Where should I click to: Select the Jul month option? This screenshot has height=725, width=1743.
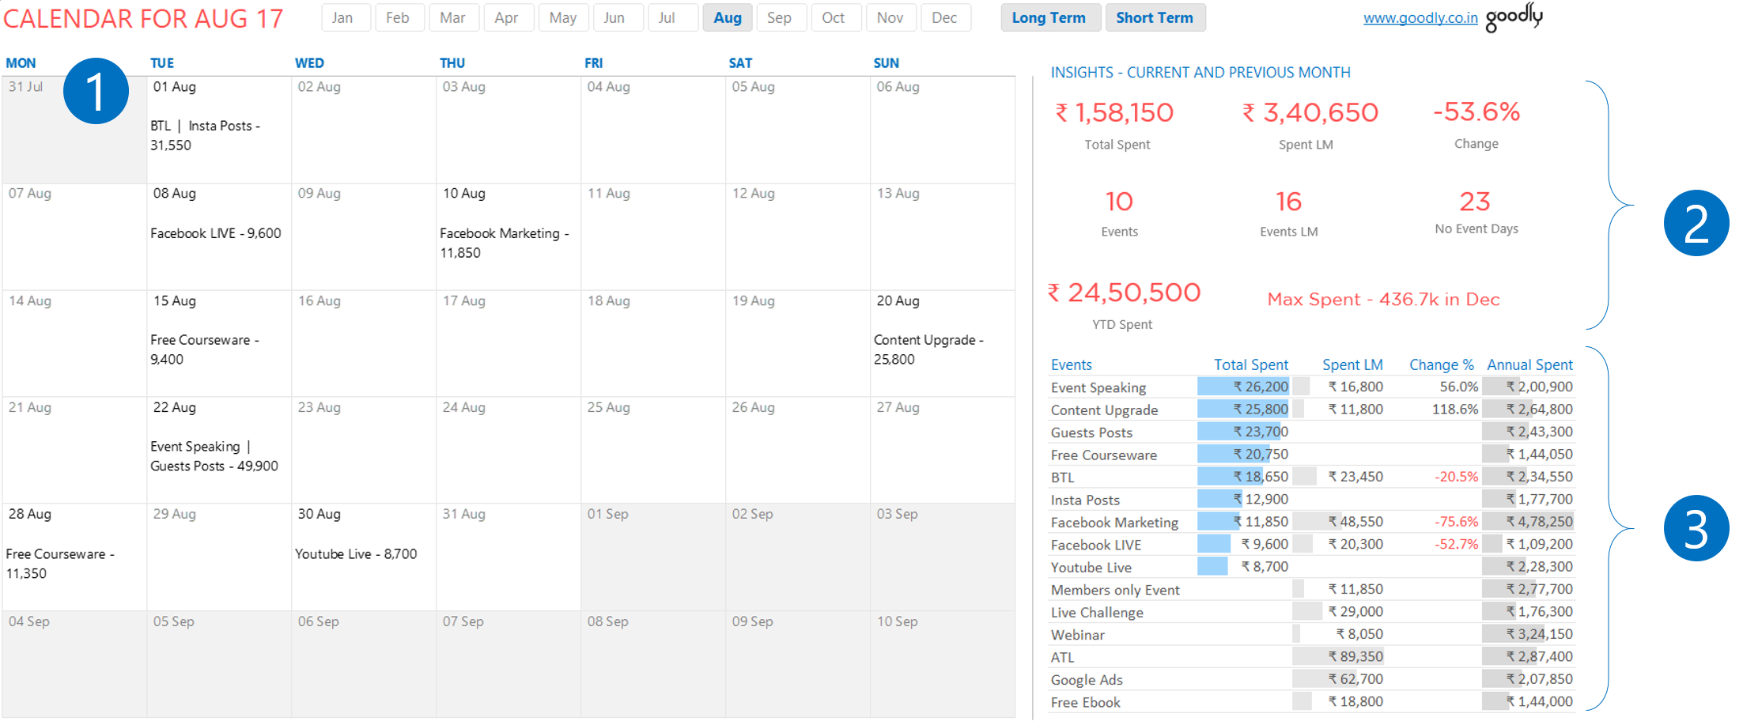point(672,17)
